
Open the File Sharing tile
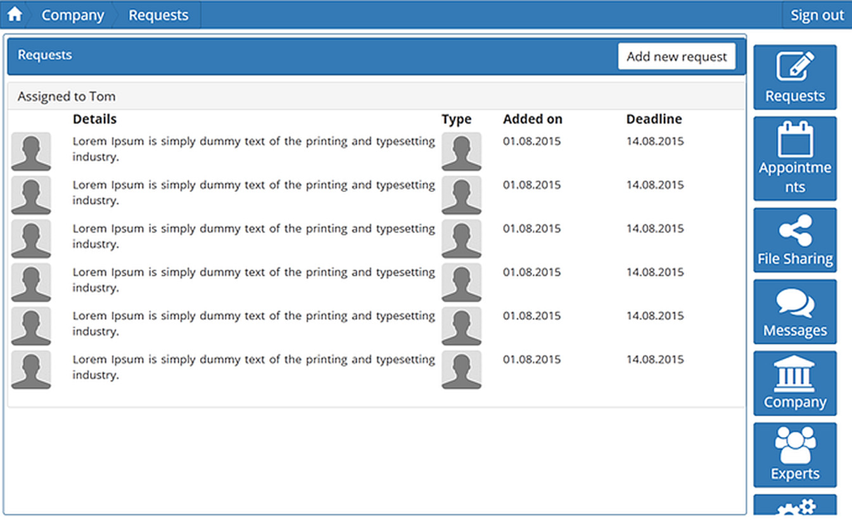(795, 240)
